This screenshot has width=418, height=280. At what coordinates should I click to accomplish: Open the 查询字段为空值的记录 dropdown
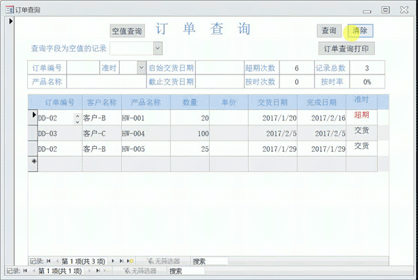(x=157, y=48)
